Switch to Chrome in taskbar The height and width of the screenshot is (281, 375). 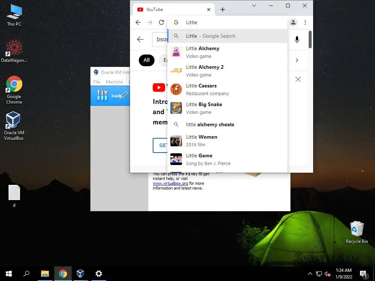(63, 274)
